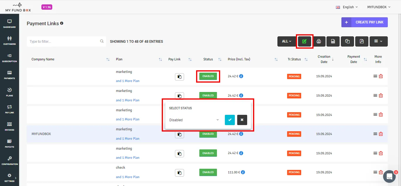Select Pay Link in the sidebar
The height and width of the screenshot is (186, 401).
point(9,109)
